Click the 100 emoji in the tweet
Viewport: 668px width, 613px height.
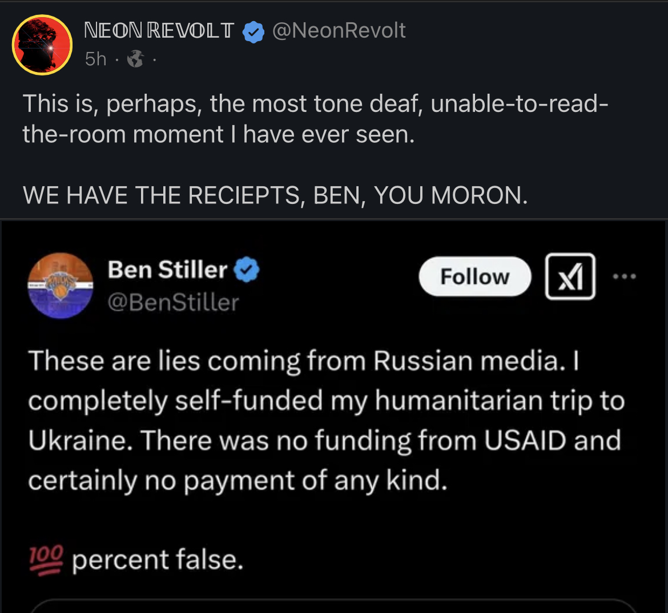pyautogui.click(x=45, y=559)
